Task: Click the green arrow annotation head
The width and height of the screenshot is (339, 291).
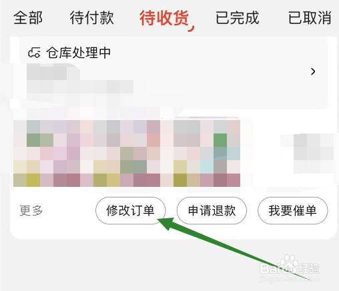Action: pyautogui.click(x=166, y=224)
